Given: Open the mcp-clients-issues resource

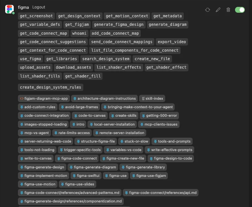Looking at the screenshot, I should pyautogui.click(x=159, y=124).
